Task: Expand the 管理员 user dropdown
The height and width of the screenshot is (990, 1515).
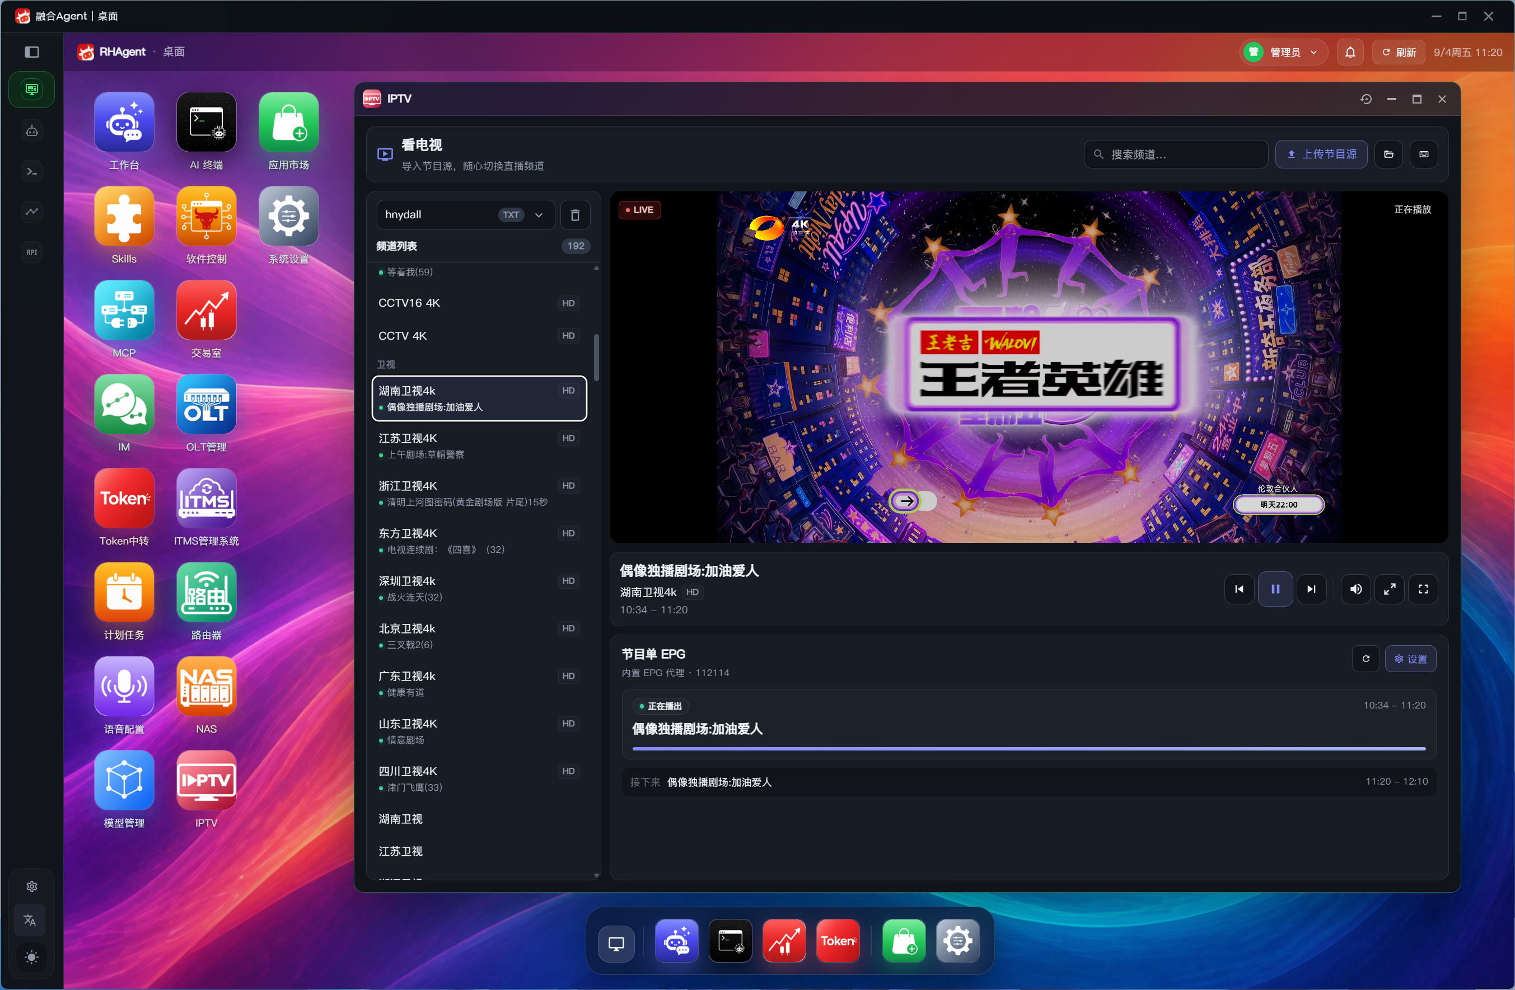Action: [1284, 52]
